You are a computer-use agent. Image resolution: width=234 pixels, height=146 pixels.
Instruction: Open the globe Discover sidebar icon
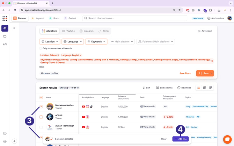click(5, 28)
